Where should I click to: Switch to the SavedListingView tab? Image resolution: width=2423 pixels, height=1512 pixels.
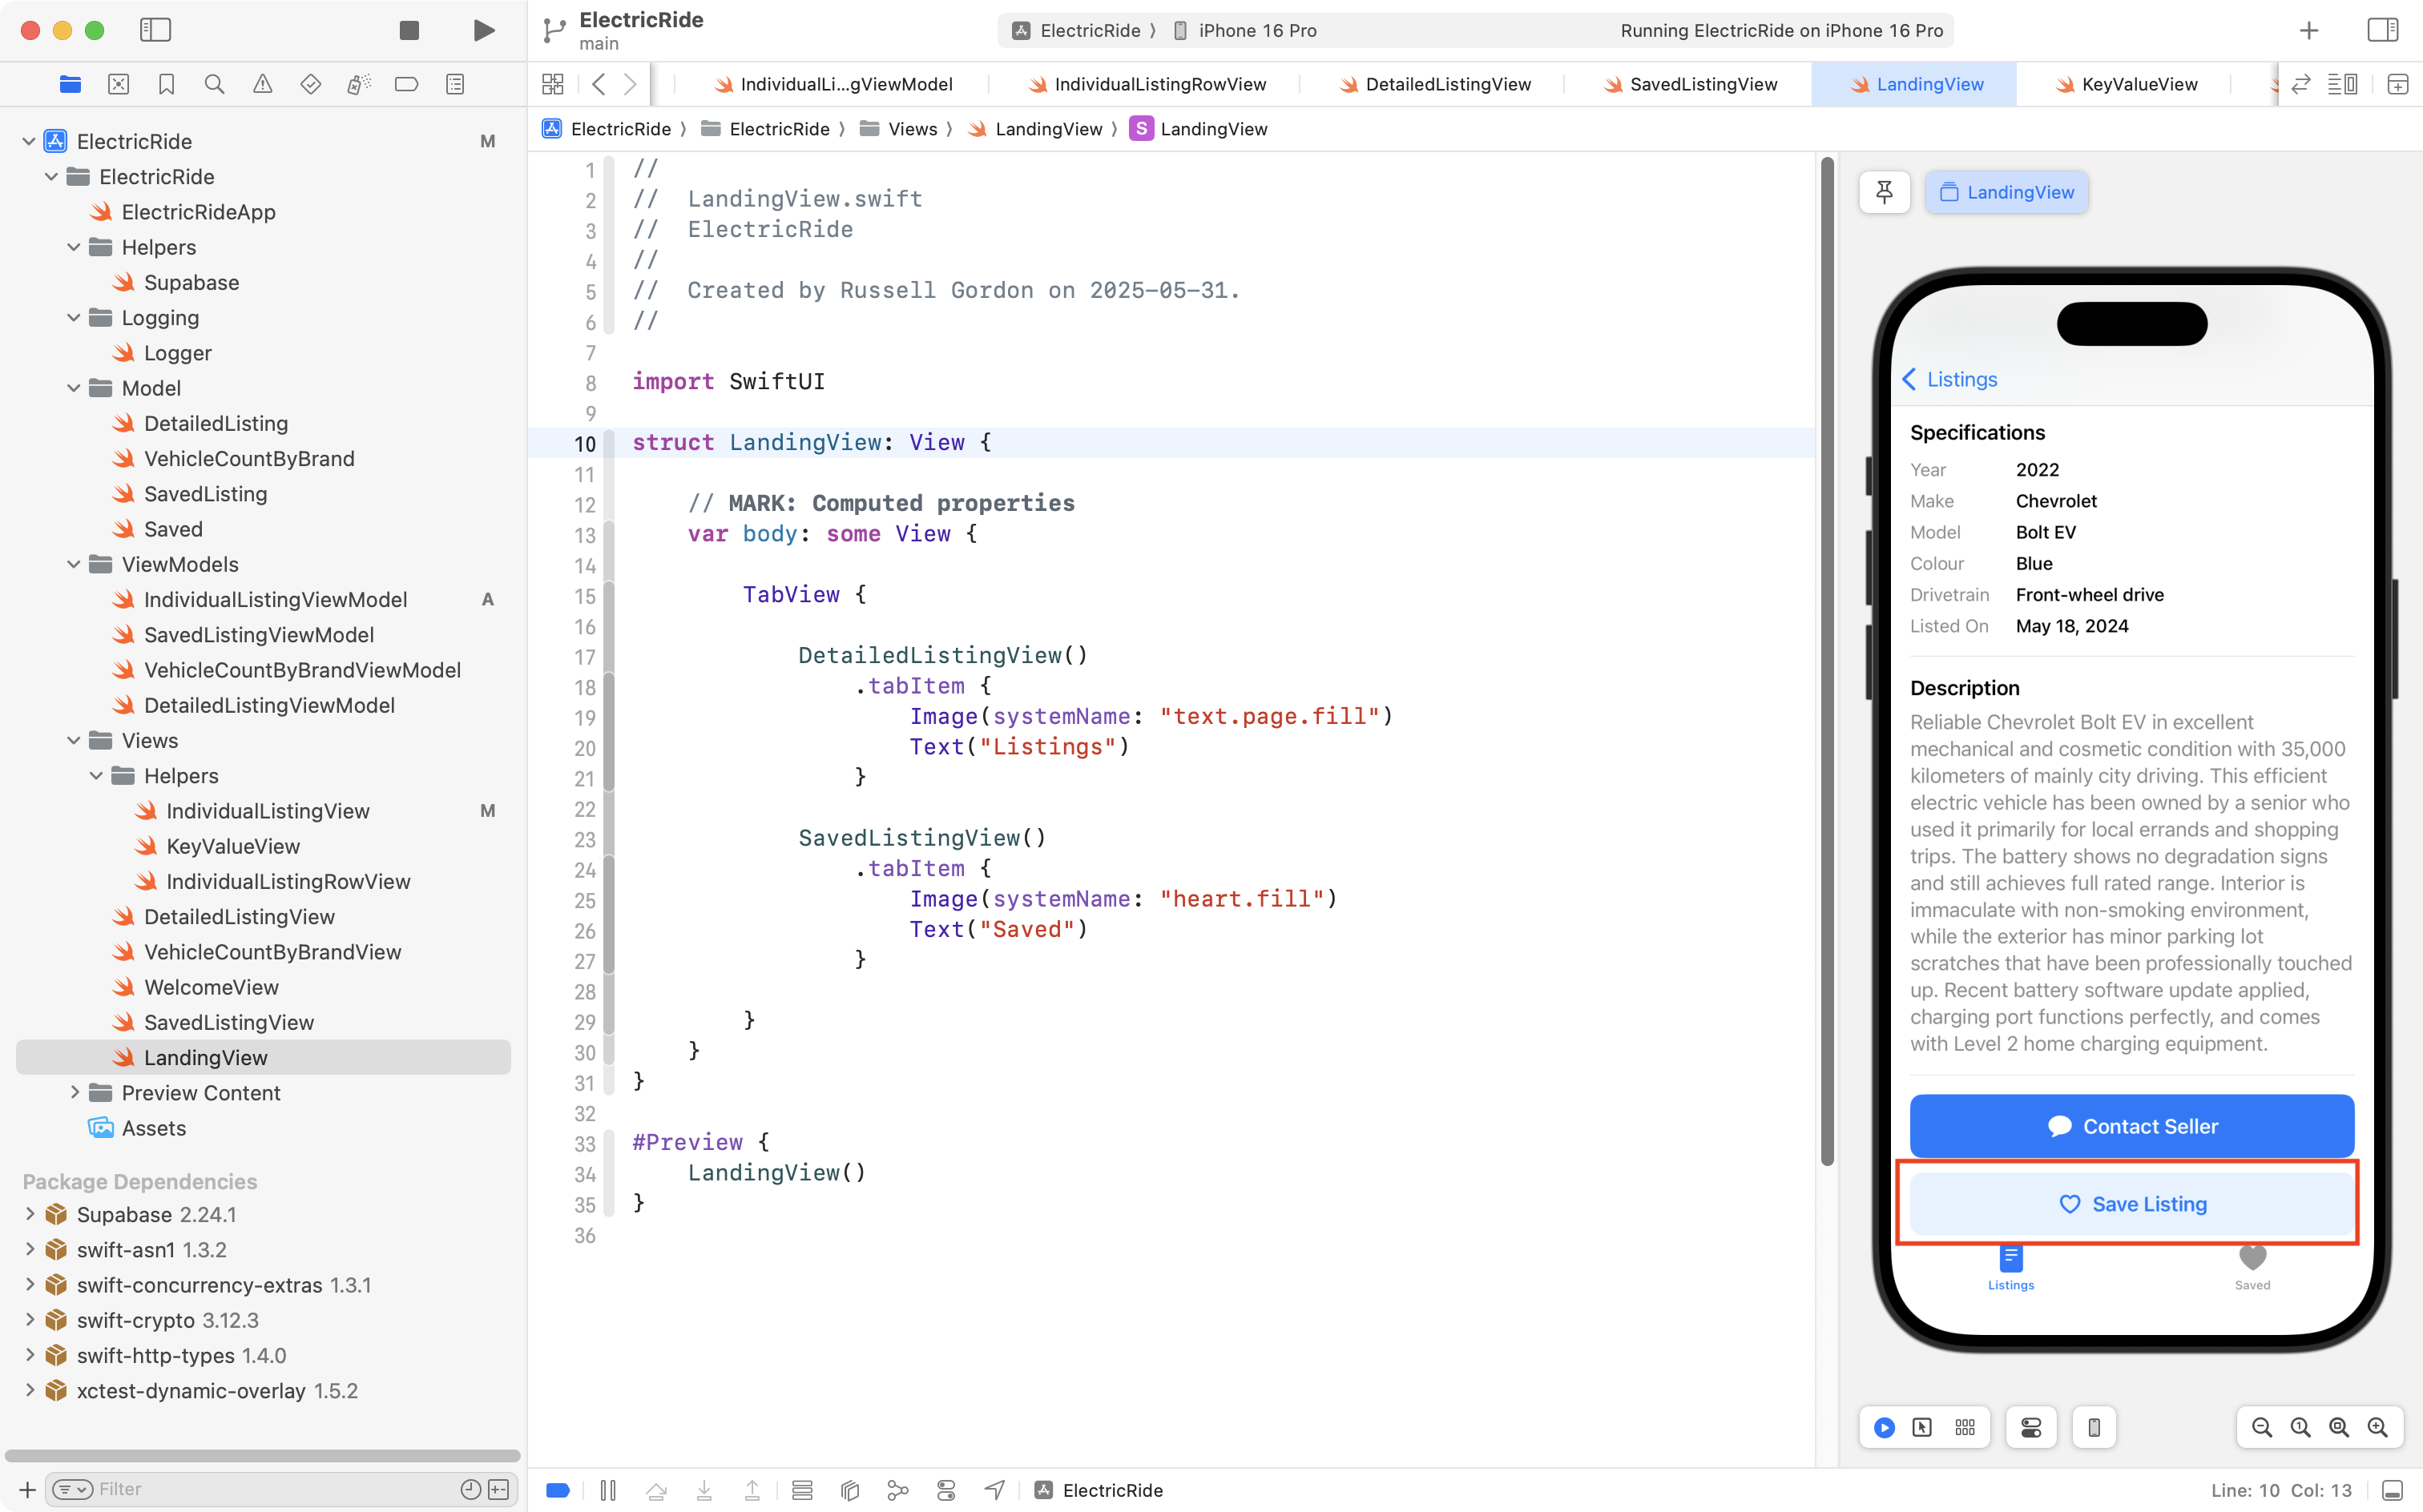click(1703, 84)
